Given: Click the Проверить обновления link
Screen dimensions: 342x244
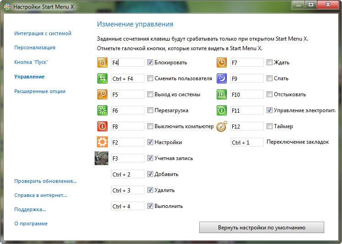Looking at the screenshot, I should [45, 181].
